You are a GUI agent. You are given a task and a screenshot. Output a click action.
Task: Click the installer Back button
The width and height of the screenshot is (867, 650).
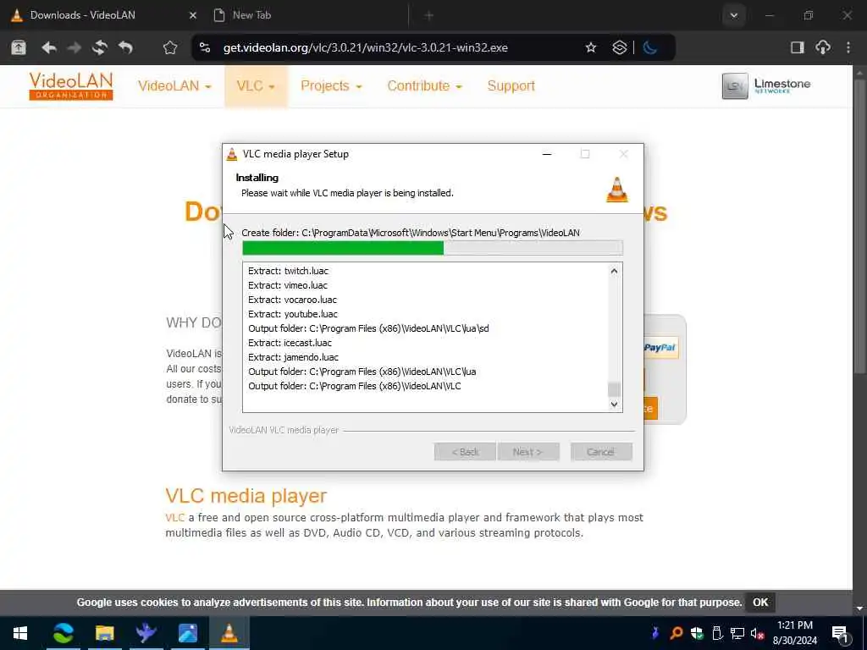pyautogui.click(x=465, y=452)
